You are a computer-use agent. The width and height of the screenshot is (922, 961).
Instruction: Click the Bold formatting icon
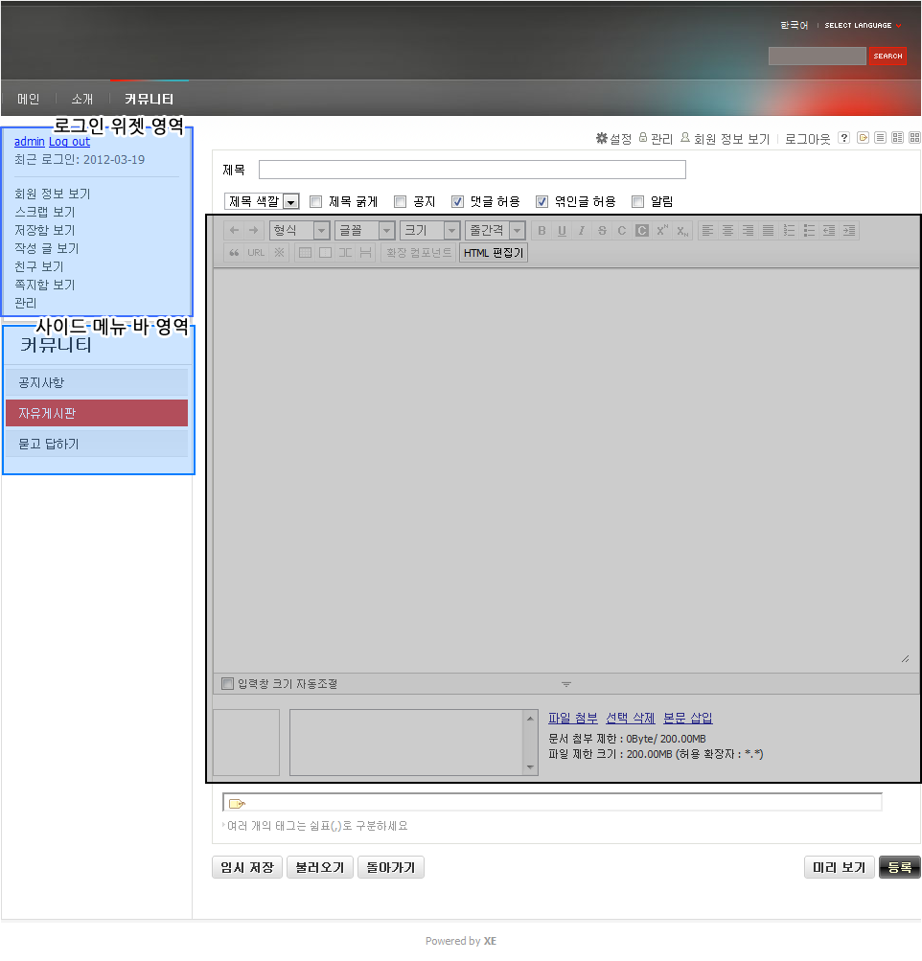point(542,231)
